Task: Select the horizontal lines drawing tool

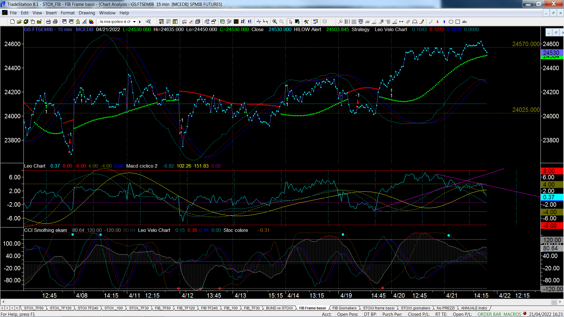Action: (354, 22)
